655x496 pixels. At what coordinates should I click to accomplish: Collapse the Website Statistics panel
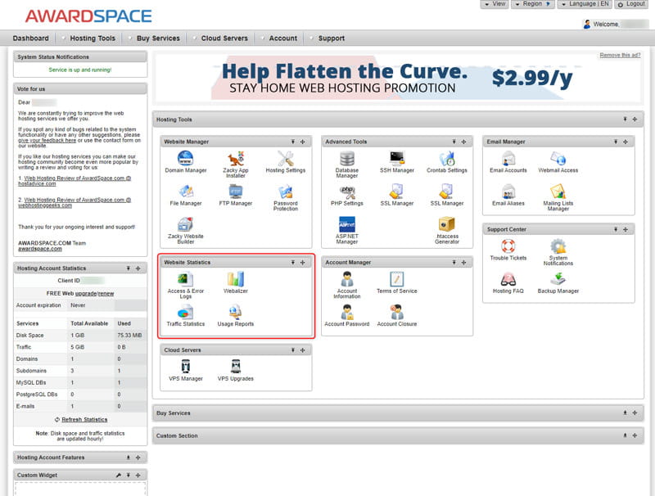tap(292, 263)
